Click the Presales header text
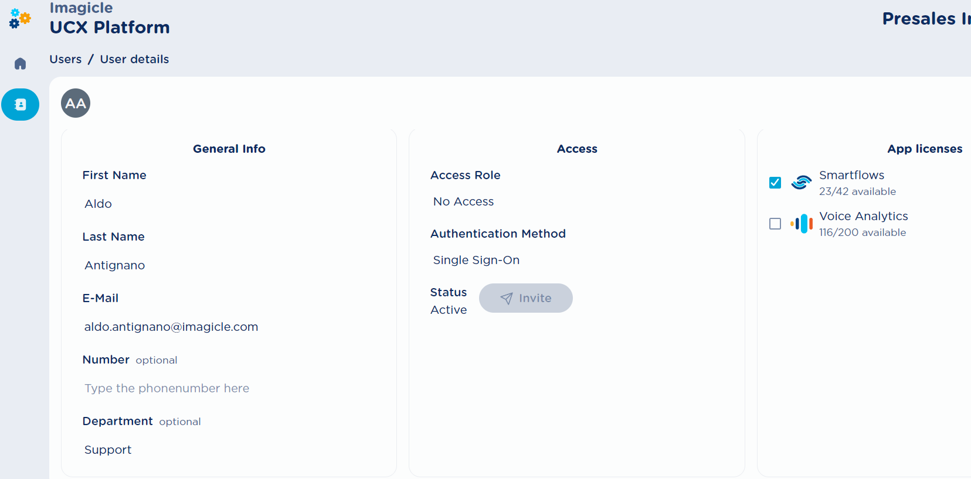The image size is (971, 479). click(926, 19)
